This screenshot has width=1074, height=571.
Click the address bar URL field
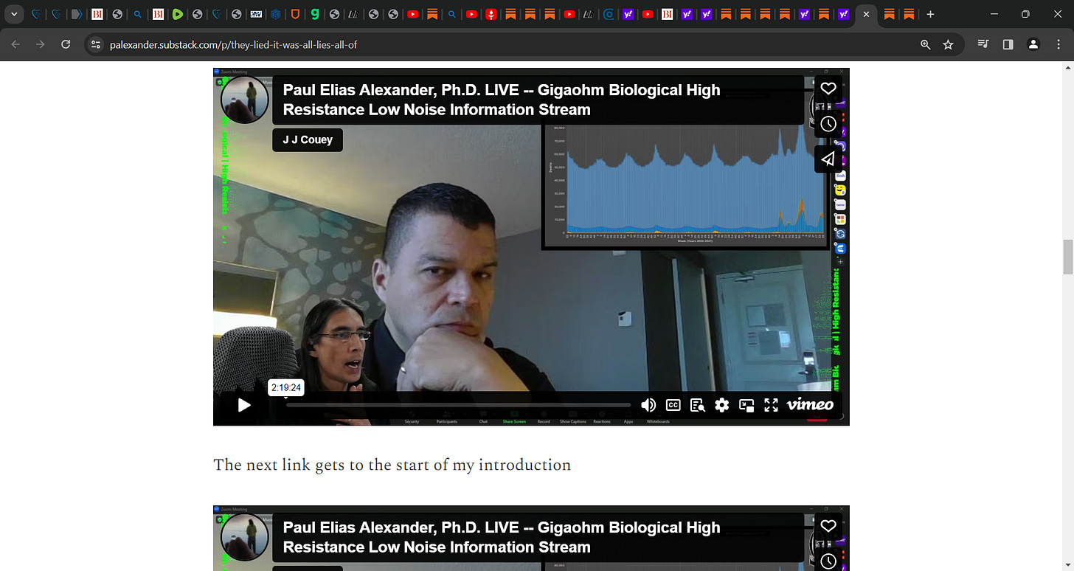(509, 44)
